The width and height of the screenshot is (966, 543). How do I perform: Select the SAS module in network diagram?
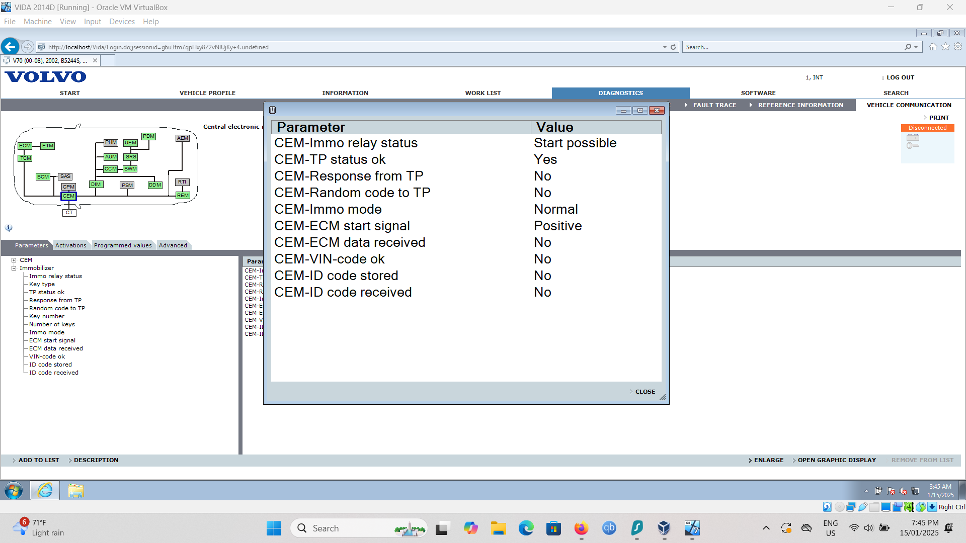pos(65,176)
